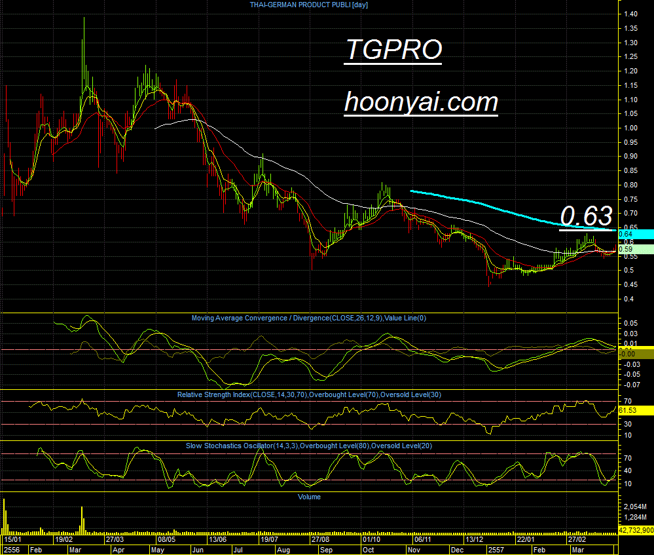
Task: Select the -0.05 MACD axis label
Action: (630, 375)
